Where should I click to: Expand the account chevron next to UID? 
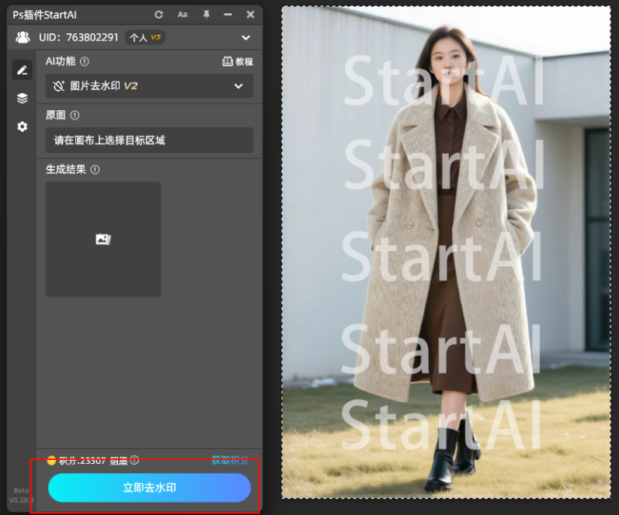[245, 37]
